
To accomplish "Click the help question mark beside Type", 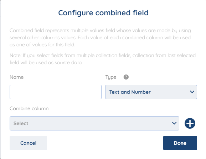I will click(x=126, y=77).
